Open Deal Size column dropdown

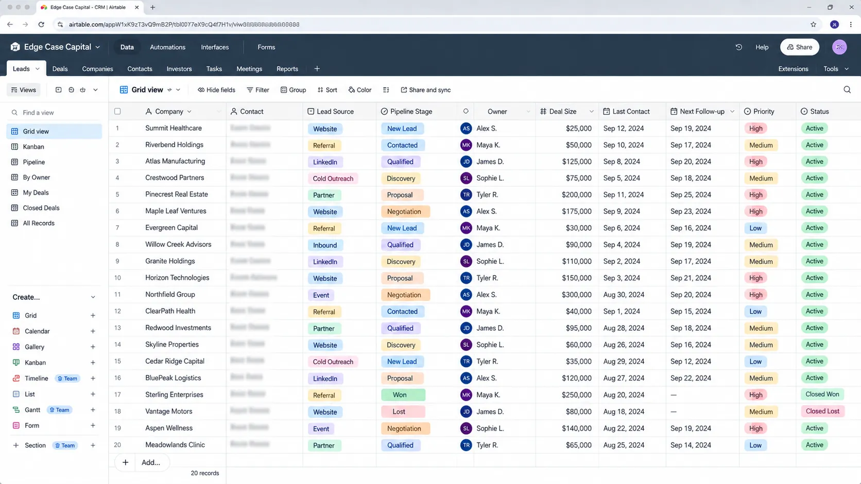coord(591,112)
